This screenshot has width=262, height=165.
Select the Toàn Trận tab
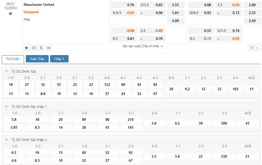click(x=37, y=59)
